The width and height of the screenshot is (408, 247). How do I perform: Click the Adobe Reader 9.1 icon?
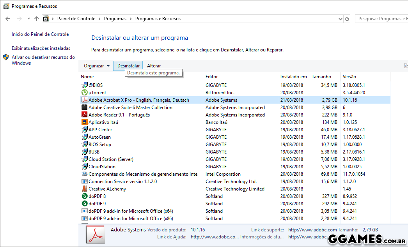(x=84, y=115)
